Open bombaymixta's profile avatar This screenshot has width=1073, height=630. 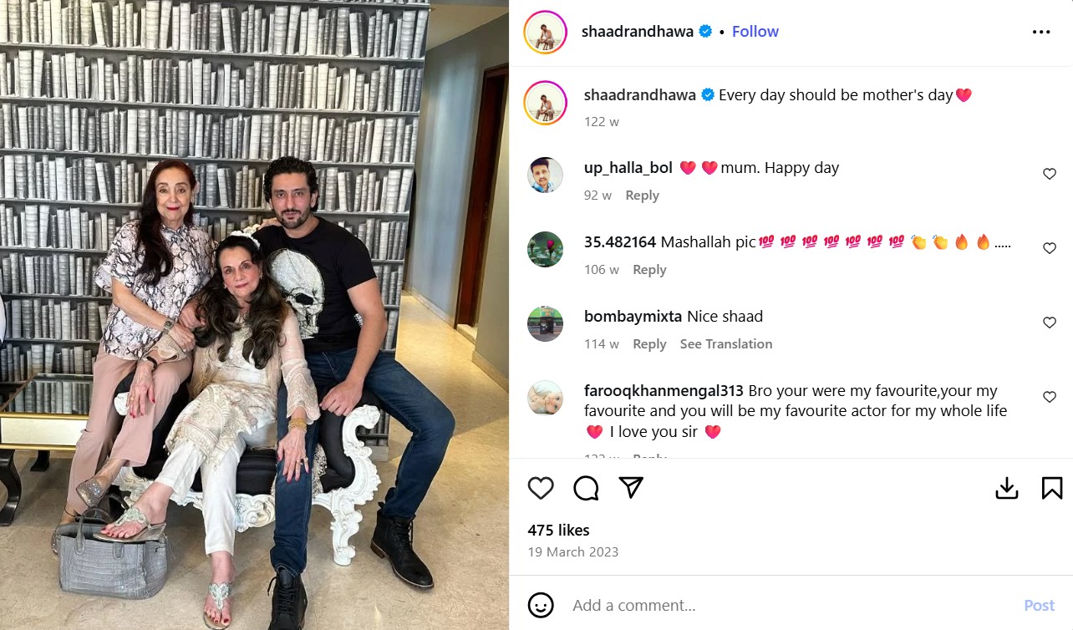click(x=546, y=323)
